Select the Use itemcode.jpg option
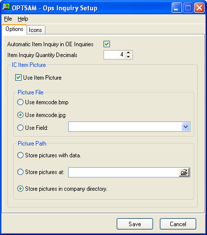Screen dimensions: 207x235 tap(20, 115)
